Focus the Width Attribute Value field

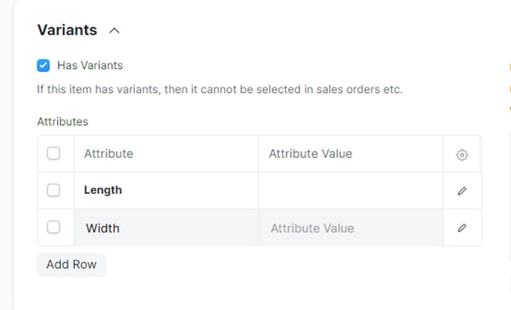click(351, 228)
